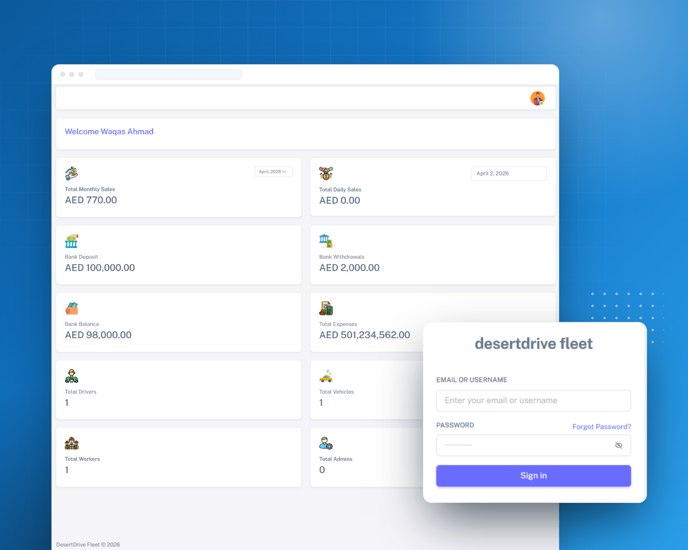Viewport: 688px width, 550px height.
Task: Select the AED 98,000.00 balance value
Action: pyautogui.click(x=98, y=335)
